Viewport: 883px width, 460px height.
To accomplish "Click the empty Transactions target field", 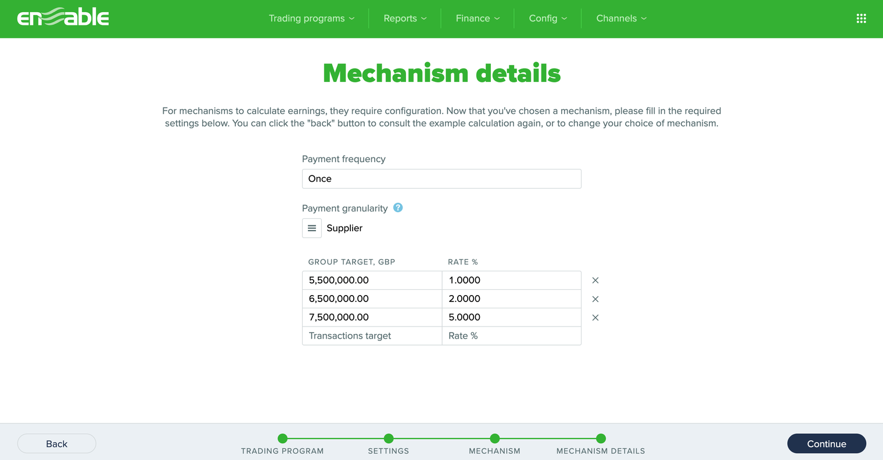I will 372,336.
